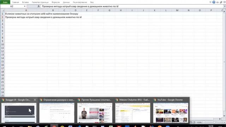
Task: Click vertical scrollbar down arrow
Action: tap(225, 116)
